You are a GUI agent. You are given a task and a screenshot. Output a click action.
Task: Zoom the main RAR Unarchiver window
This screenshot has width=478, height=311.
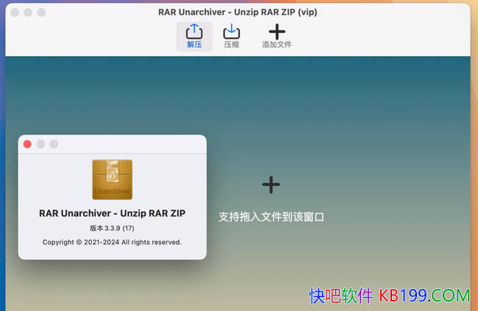pyautogui.click(x=41, y=12)
